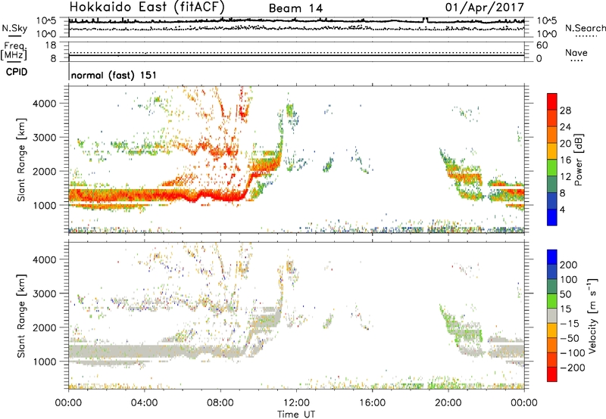Click the 'CPID' label
The image size is (606, 419).
(x=17, y=72)
